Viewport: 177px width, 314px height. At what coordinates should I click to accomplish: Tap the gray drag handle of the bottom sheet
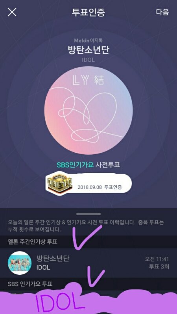pyautogui.click(x=88, y=214)
